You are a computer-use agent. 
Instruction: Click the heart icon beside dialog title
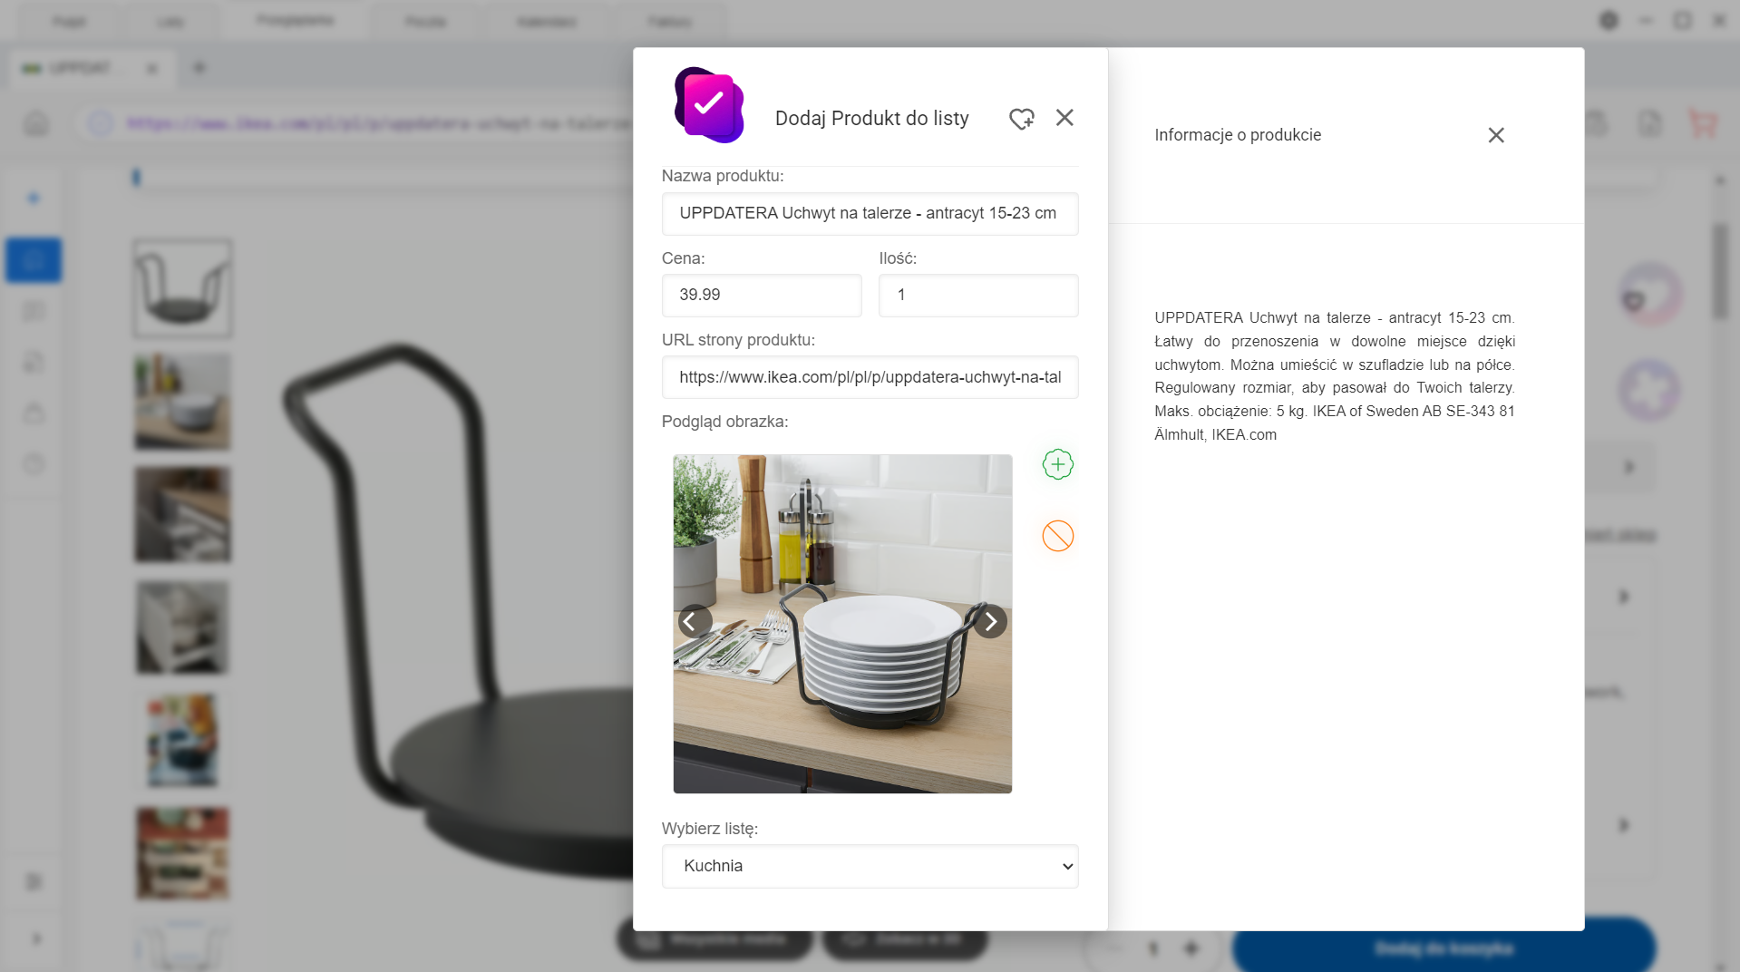point(1022,118)
